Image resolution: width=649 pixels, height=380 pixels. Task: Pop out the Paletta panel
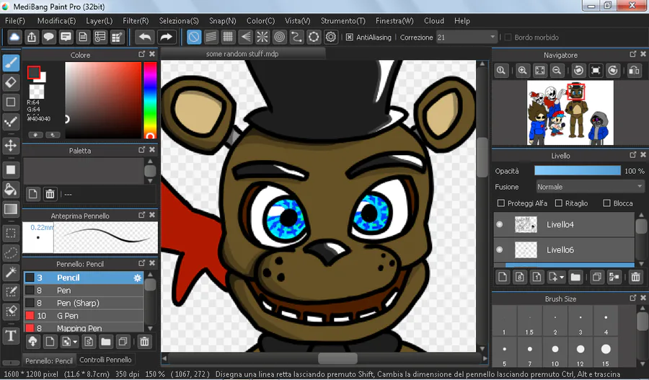[x=142, y=150]
